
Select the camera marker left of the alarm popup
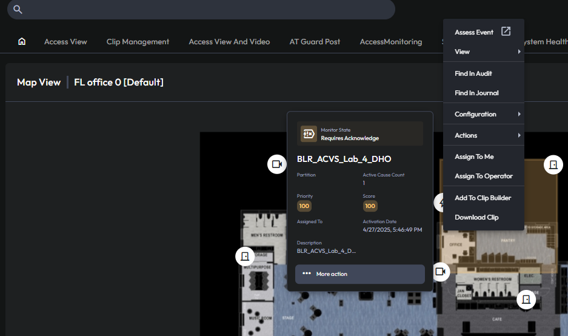(277, 164)
